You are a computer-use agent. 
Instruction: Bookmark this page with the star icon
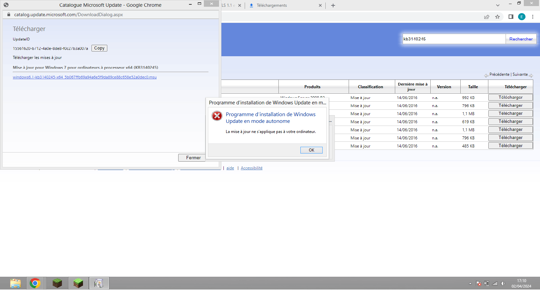click(x=497, y=17)
